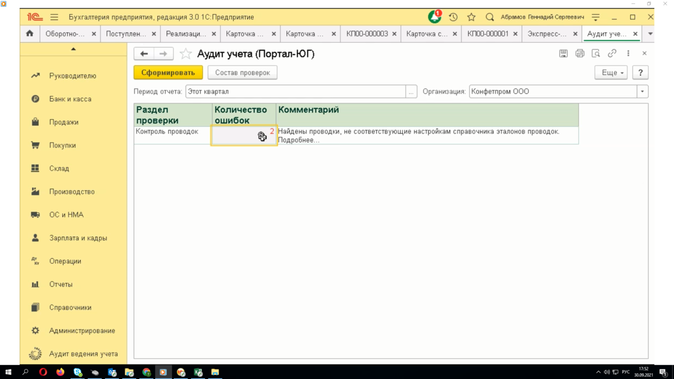Viewport: 674px width, 379px height.
Task: Navigate back with the left arrow
Action: pos(144,54)
